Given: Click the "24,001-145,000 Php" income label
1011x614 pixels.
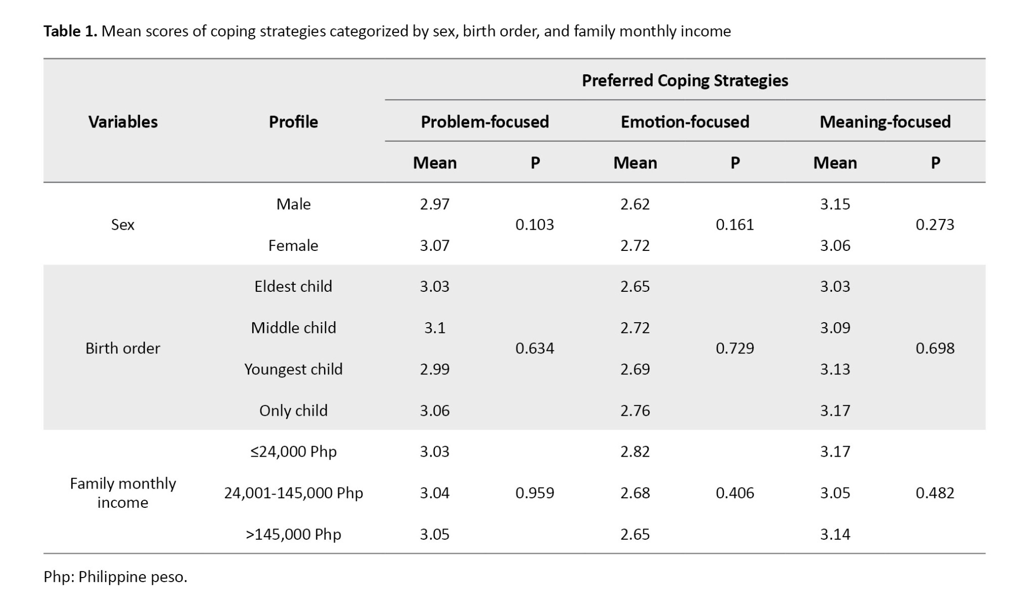Looking at the screenshot, I should point(293,493).
